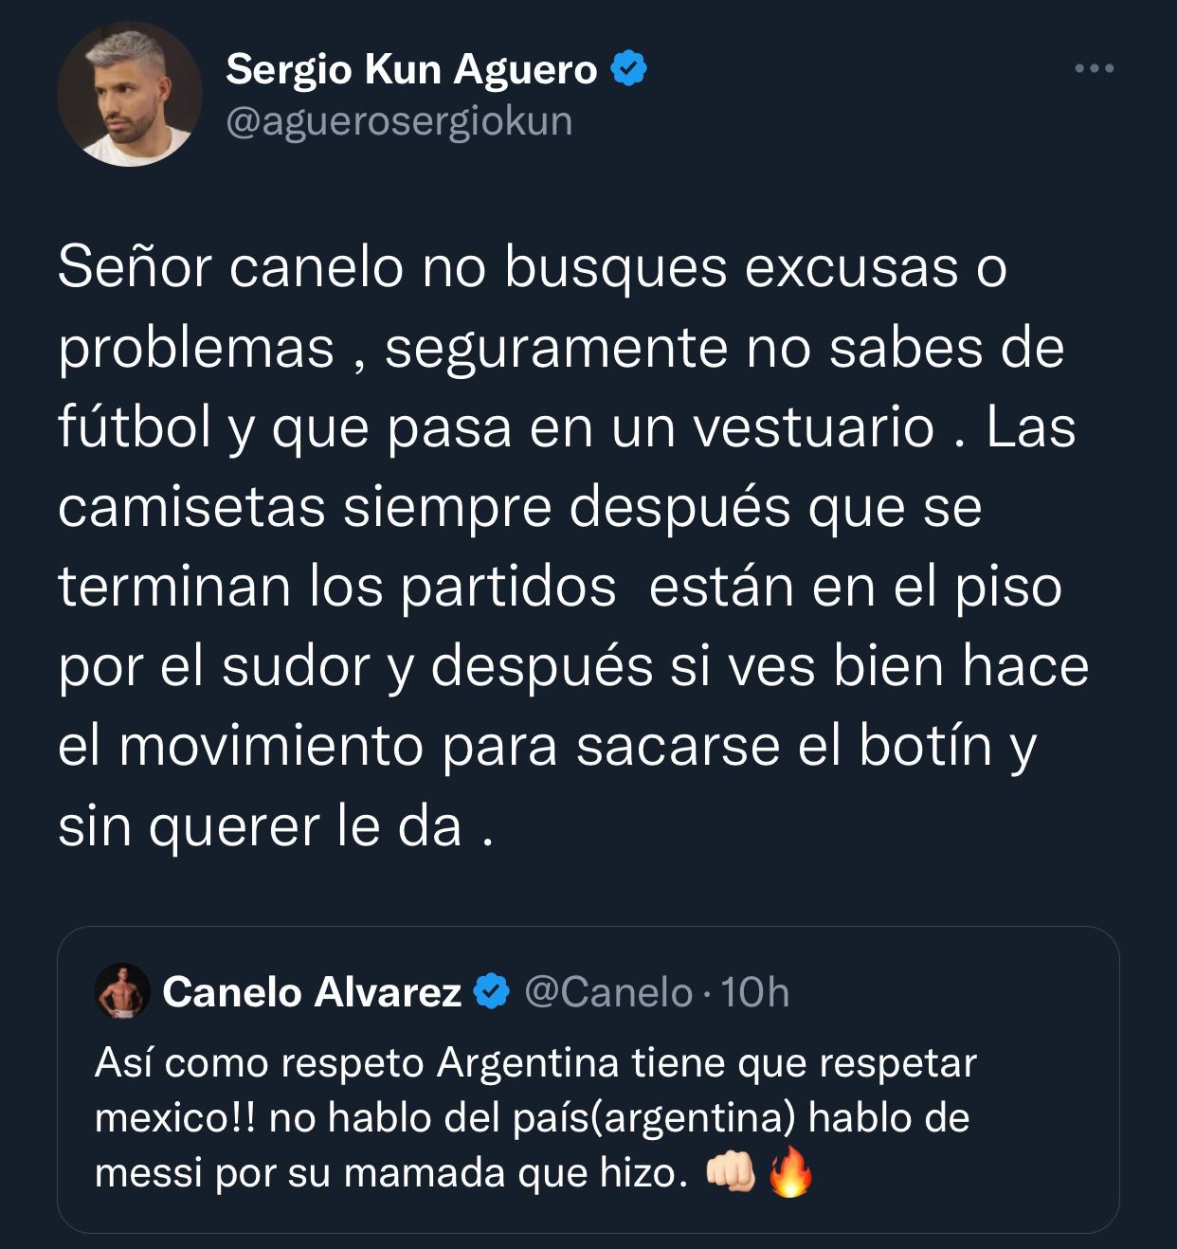
Task: Open the three-dot More options menu
Action: pos(1095,68)
